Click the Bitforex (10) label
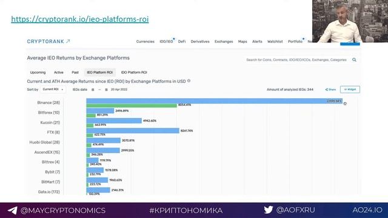 (48, 113)
